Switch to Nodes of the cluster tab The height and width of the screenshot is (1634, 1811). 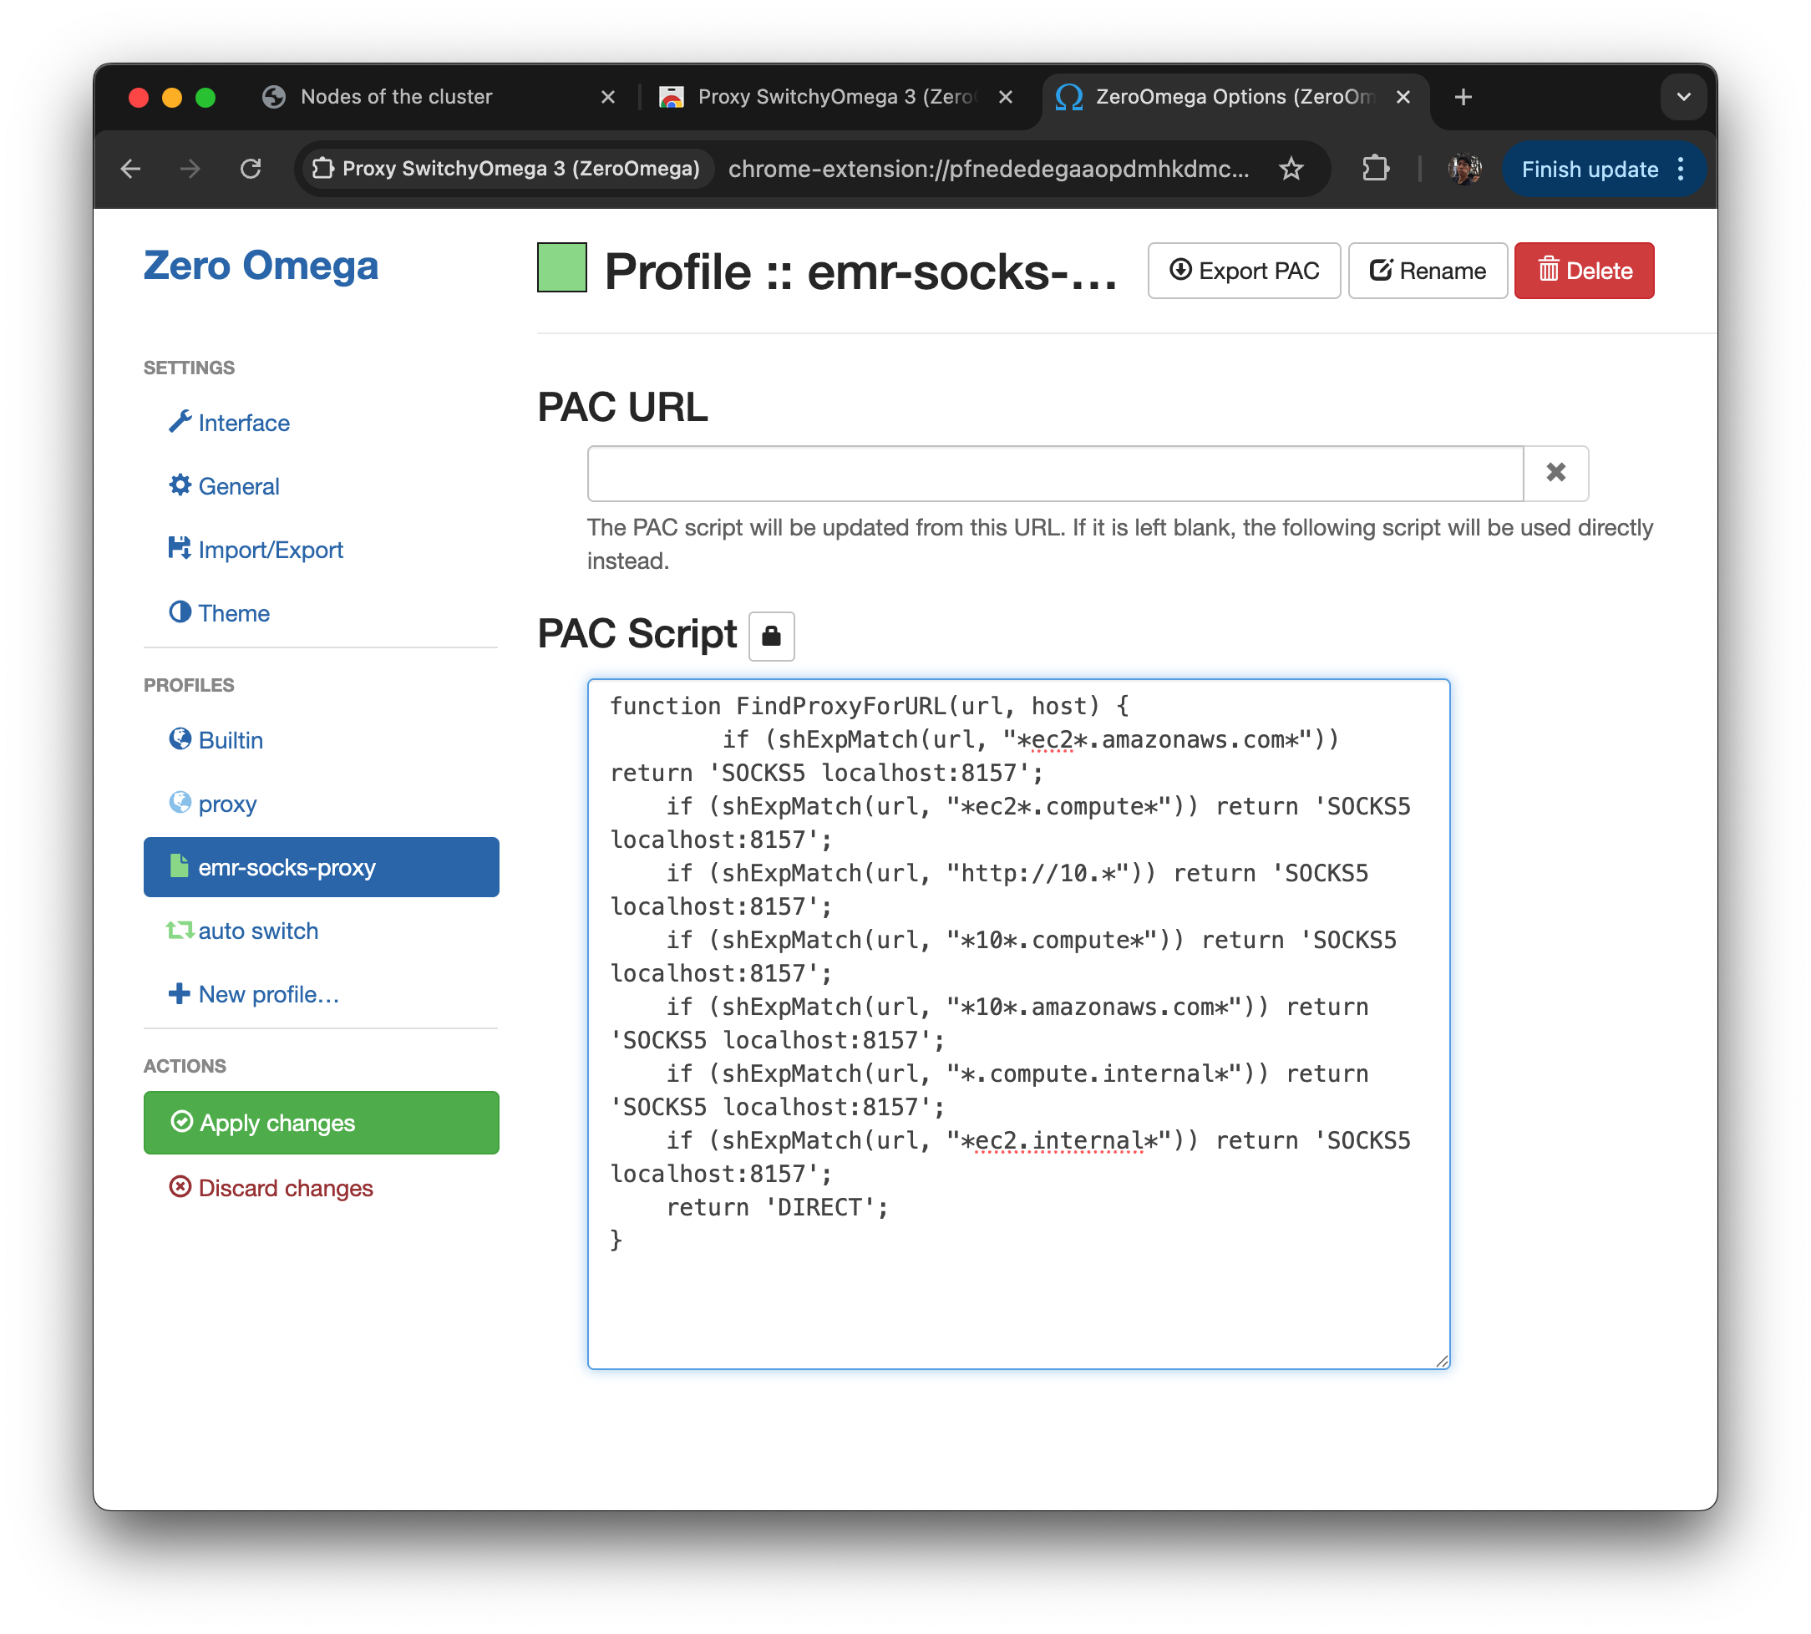coord(396,97)
